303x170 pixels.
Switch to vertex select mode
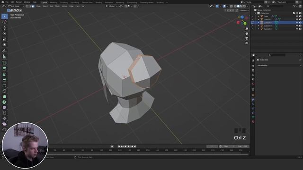(27, 6)
